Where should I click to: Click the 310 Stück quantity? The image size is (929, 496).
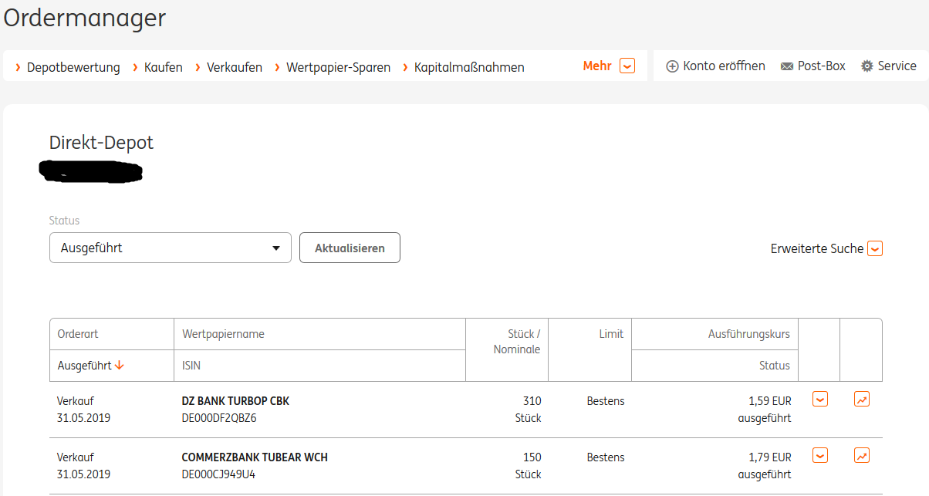pyautogui.click(x=529, y=410)
